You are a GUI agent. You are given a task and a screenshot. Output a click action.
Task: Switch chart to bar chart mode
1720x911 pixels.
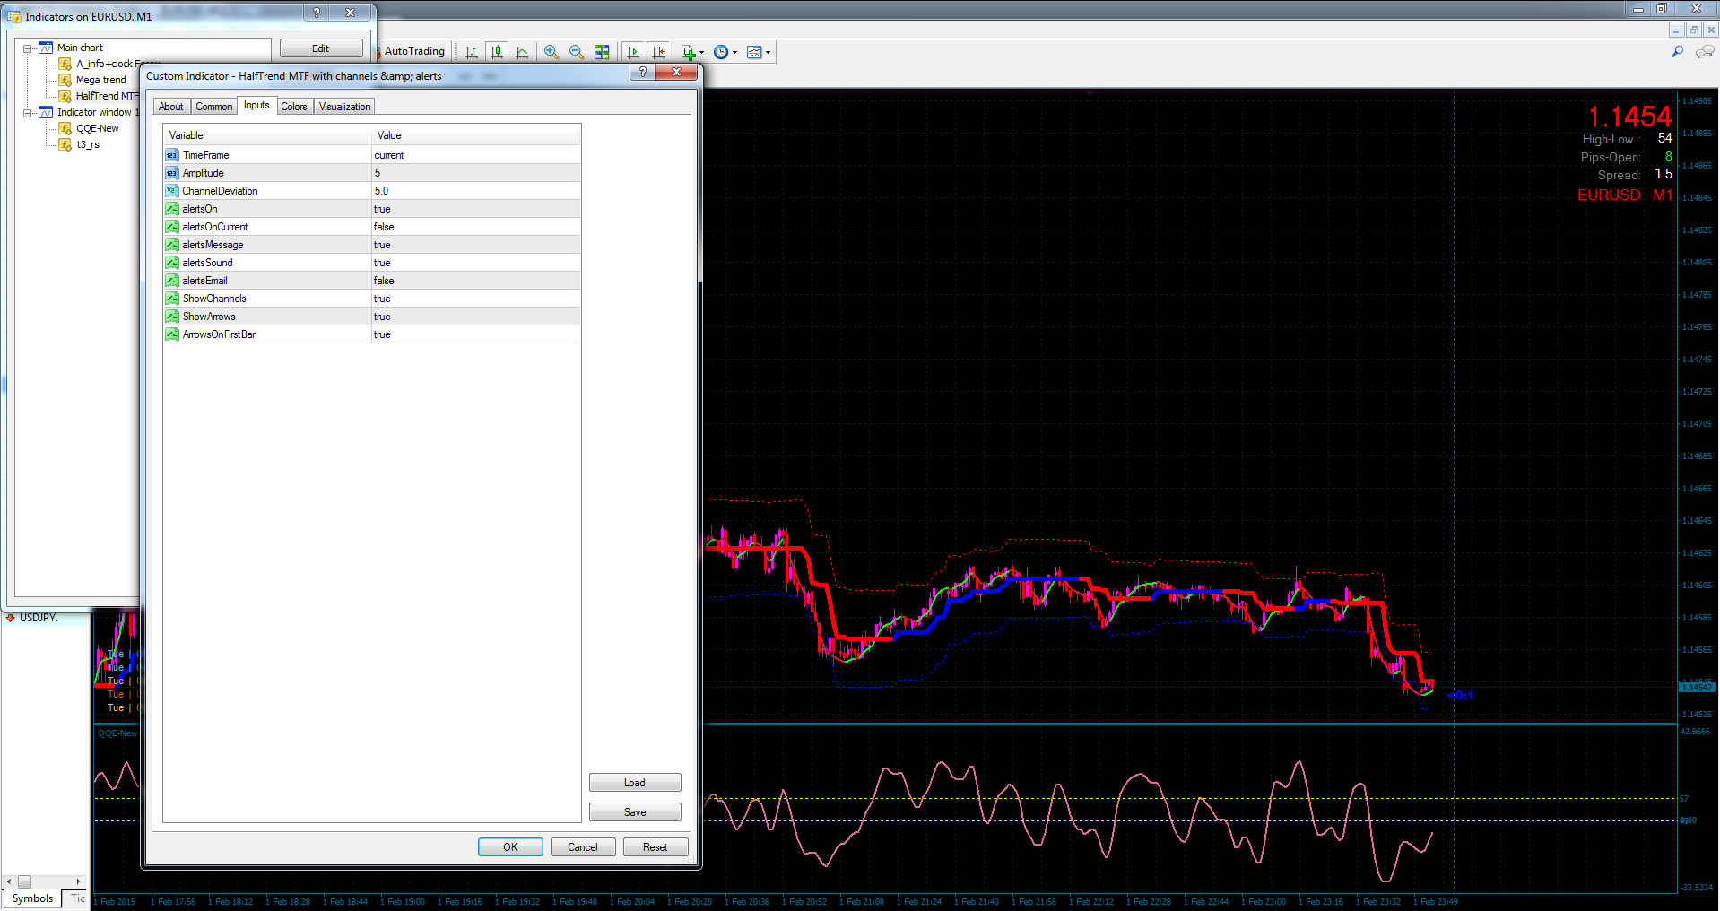[472, 52]
